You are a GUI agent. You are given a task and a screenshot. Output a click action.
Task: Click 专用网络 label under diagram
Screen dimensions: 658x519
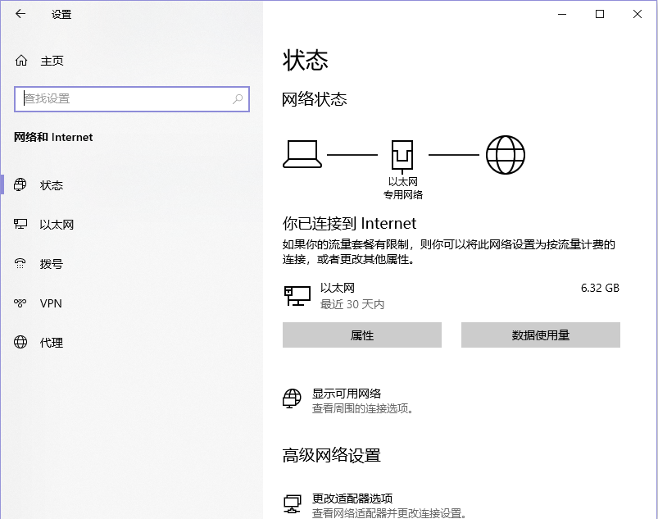click(x=403, y=195)
